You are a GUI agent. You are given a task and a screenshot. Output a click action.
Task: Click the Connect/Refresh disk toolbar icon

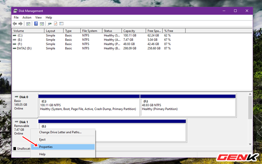[x=49, y=24]
